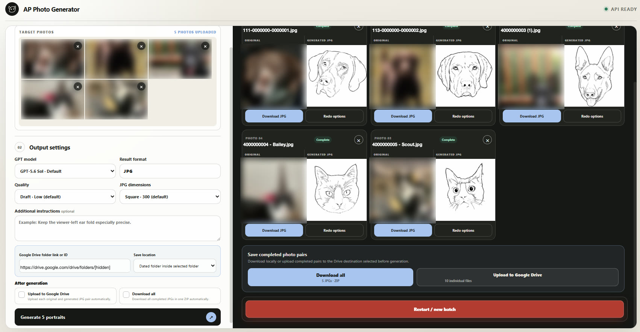Remove the fifth uploaded target photo thumbnail
This screenshot has height=332, width=640.
coord(141,87)
